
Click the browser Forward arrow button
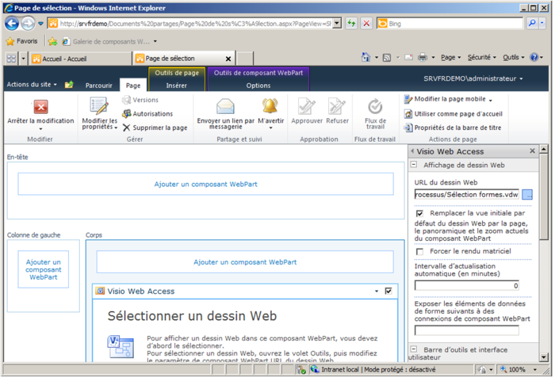[28, 24]
